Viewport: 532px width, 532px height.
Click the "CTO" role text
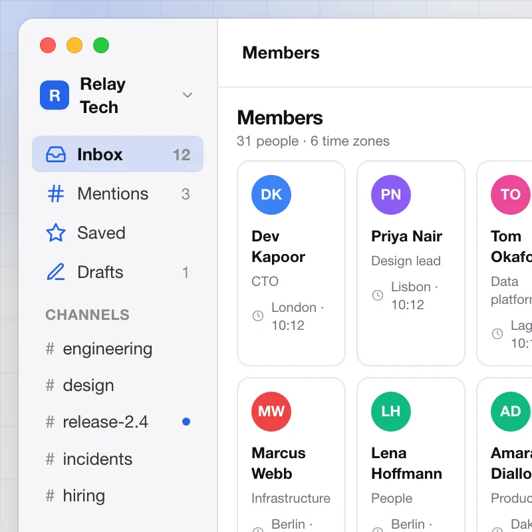click(x=265, y=281)
